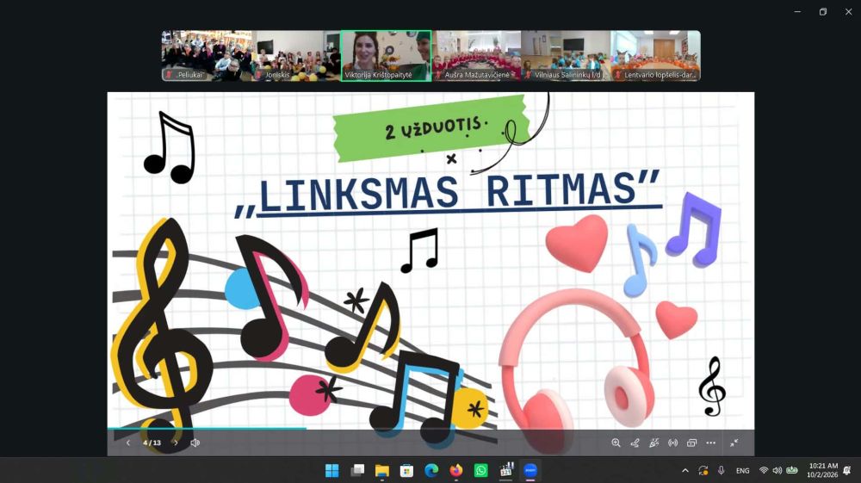Open the volume tray icon
The width and height of the screenshot is (861, 483).
(777, 470)
